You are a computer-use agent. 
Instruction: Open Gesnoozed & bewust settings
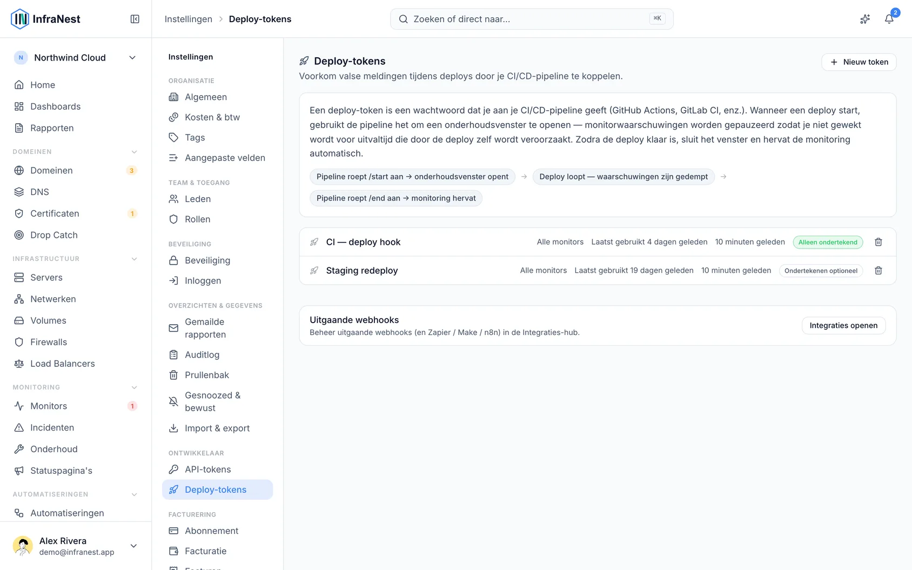pyautogui.click(x=217, y=401)
